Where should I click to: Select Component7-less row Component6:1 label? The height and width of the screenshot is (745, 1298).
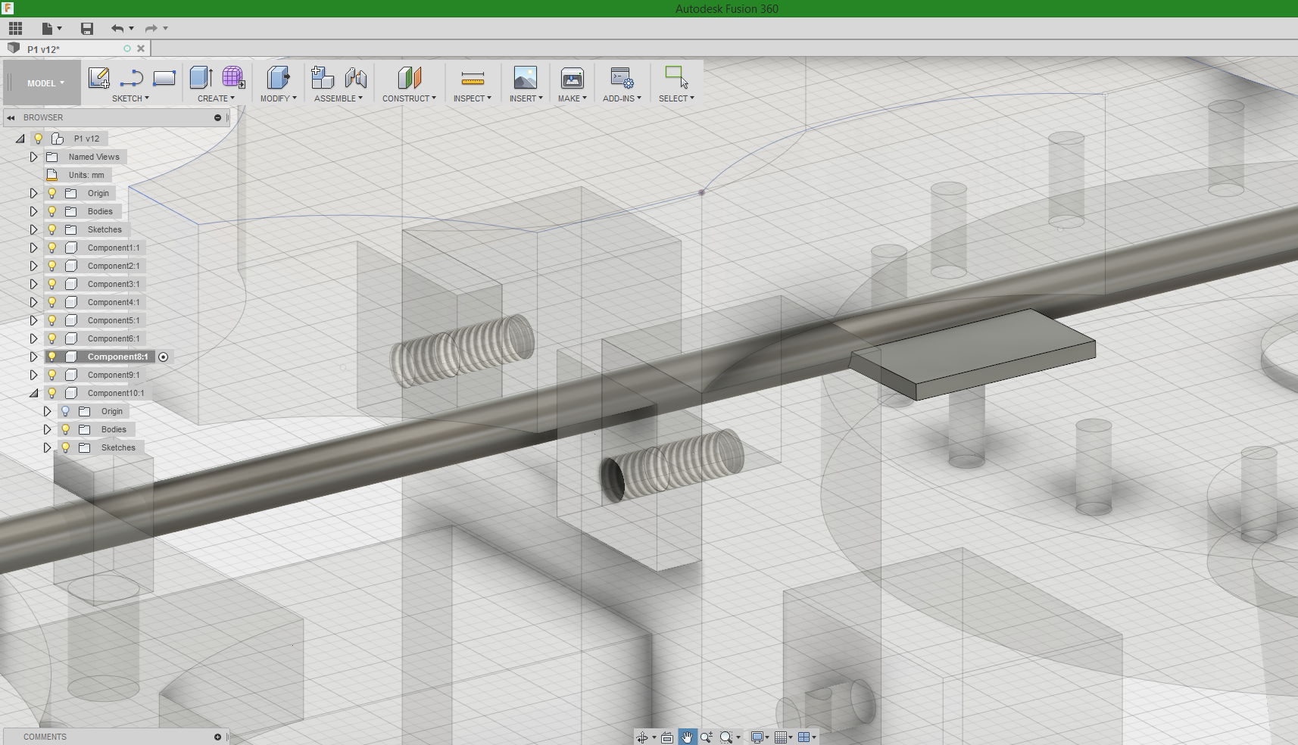coord(114,338)
